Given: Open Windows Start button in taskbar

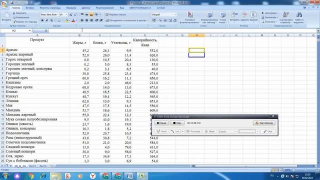Looking at the screenshot, I should click(4, 175).
